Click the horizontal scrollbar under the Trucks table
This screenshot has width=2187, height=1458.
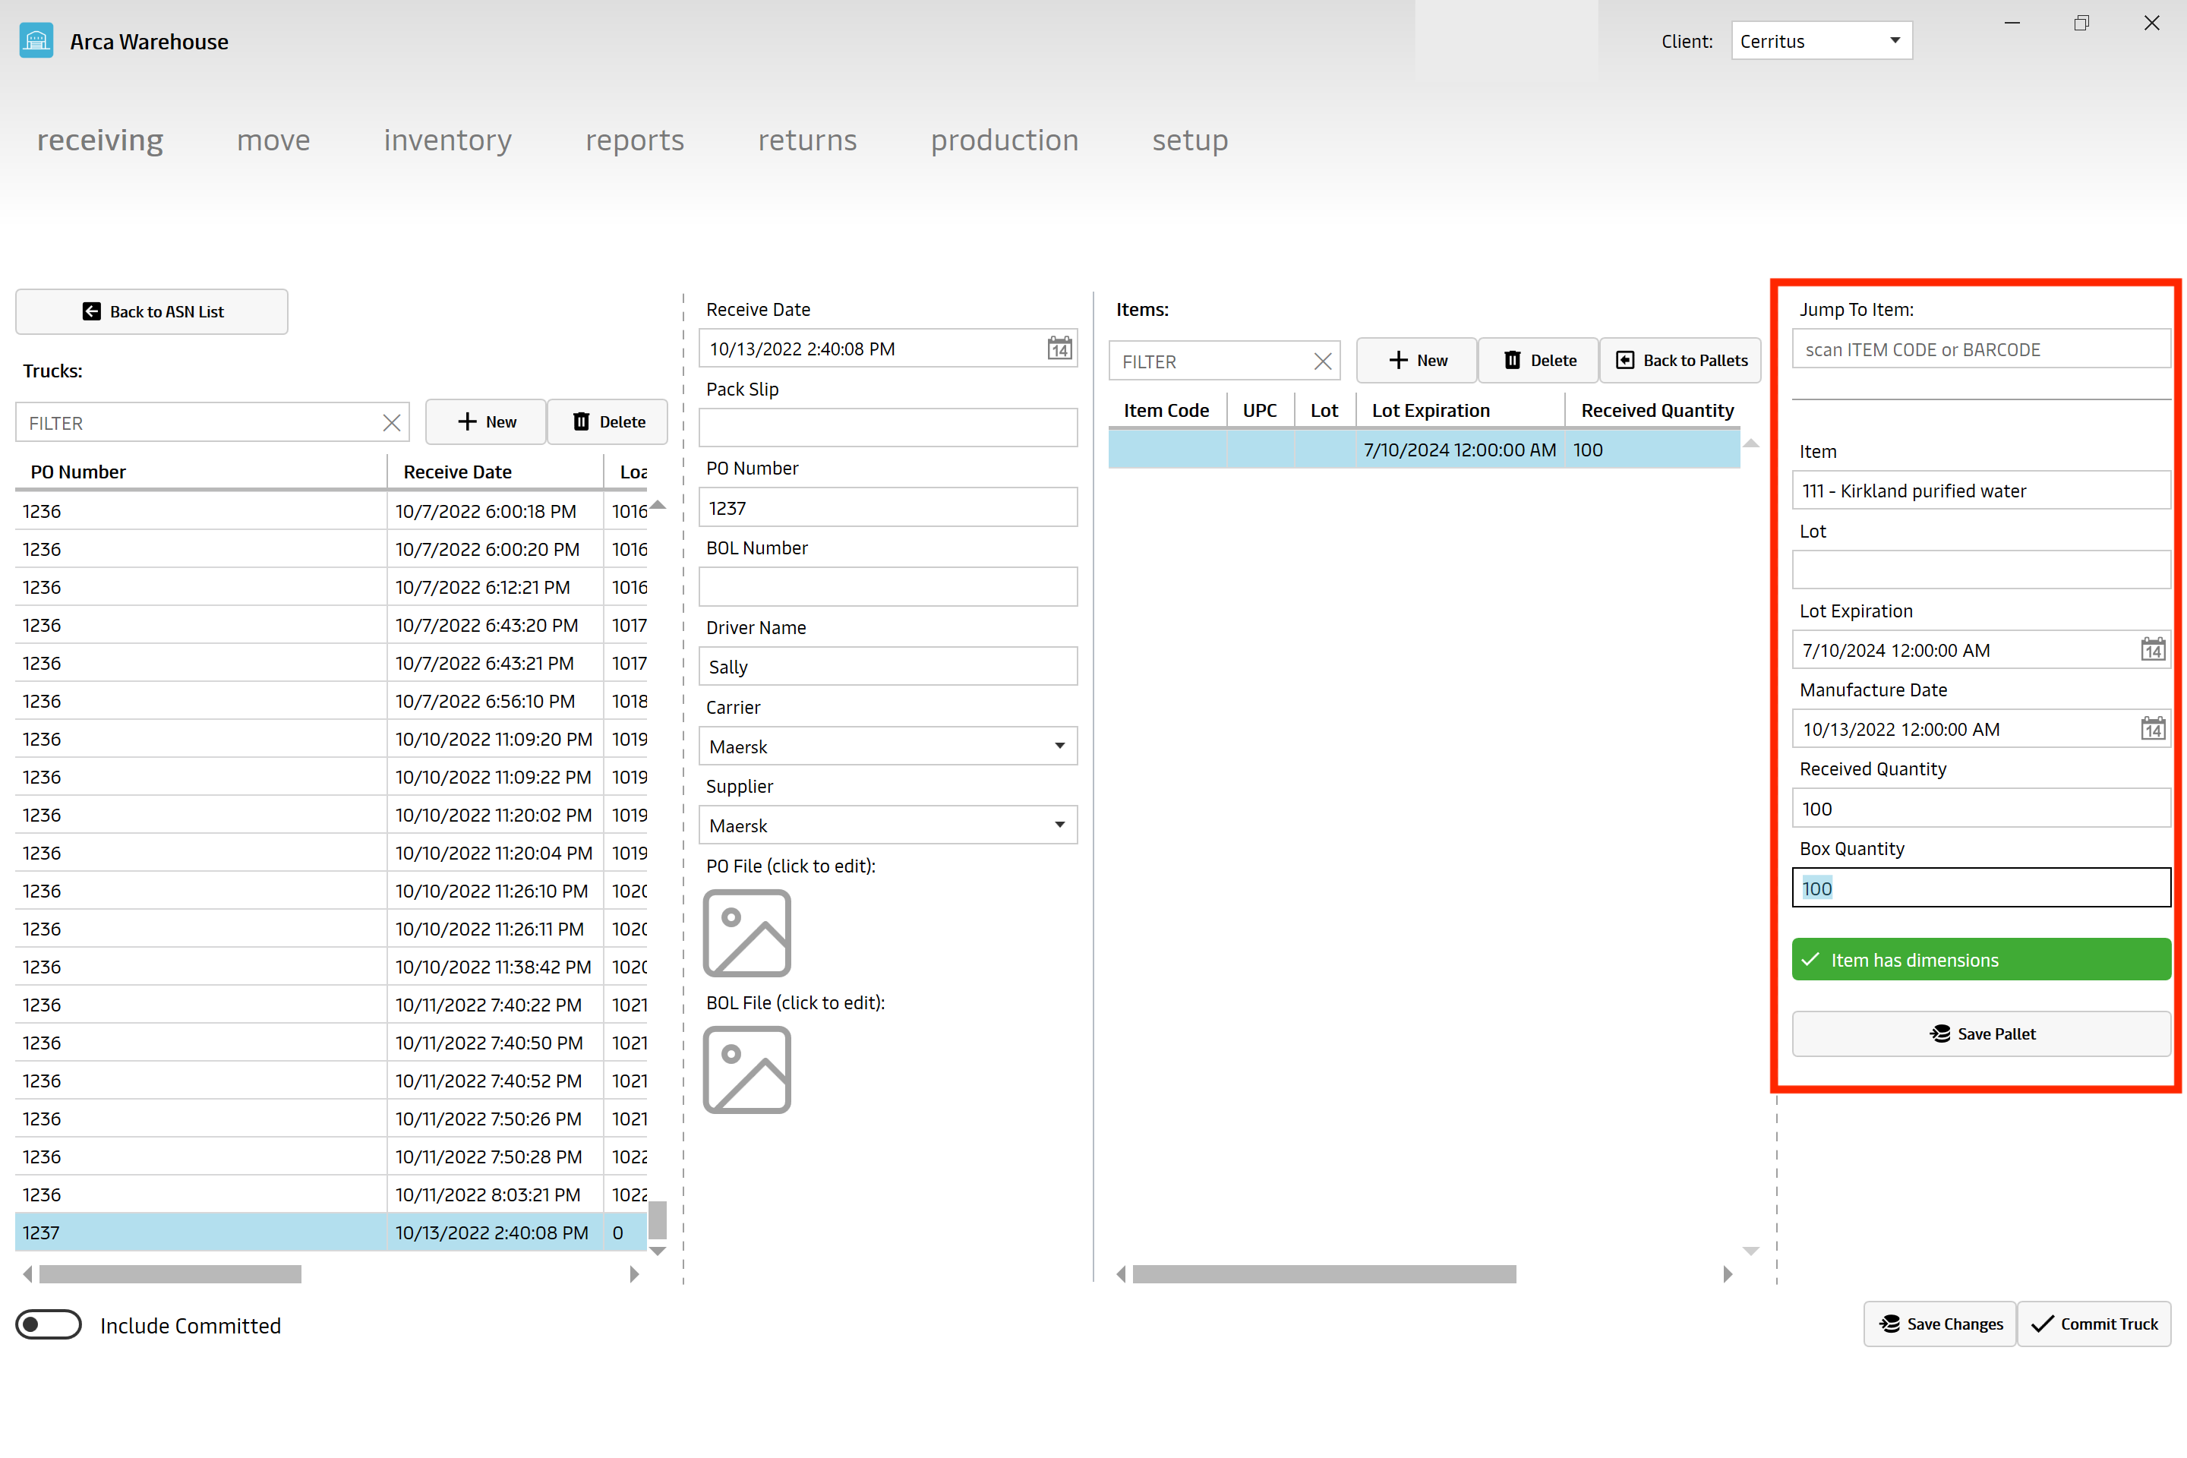pyautogui.click(x=170, y=1274)
